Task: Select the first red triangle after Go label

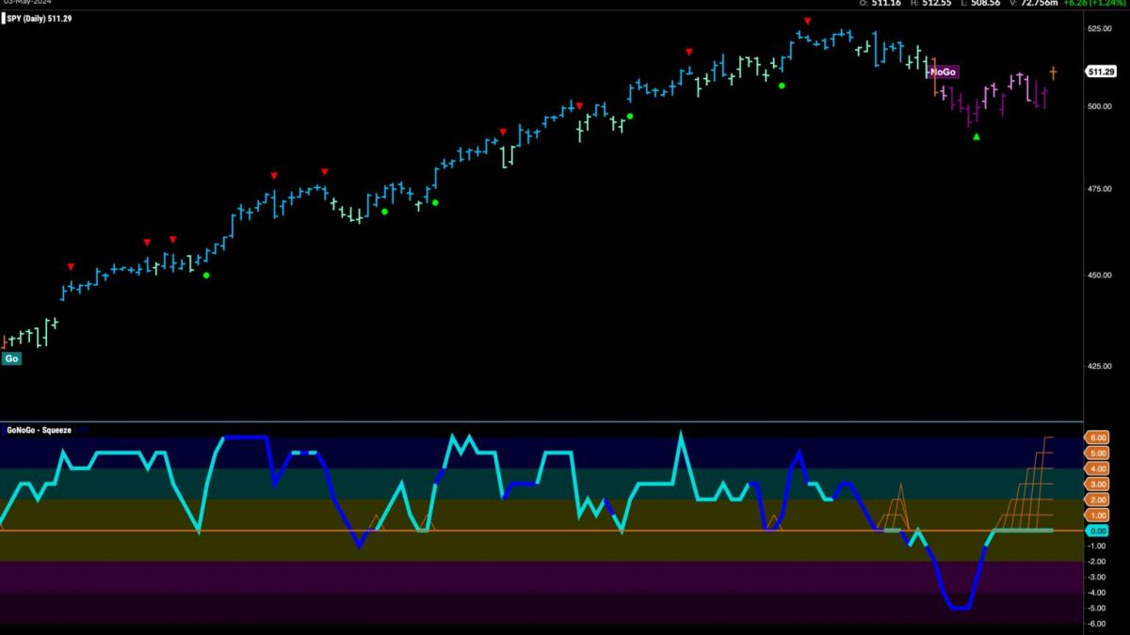Action: click(71, 266)
